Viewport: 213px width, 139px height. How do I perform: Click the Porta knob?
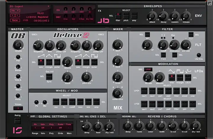[x=18, y=96]
